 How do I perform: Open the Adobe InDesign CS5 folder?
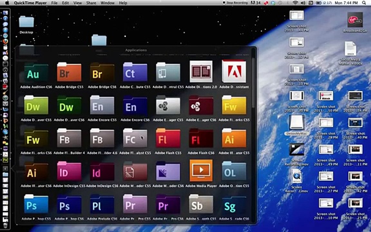click(x=69, y=171)
